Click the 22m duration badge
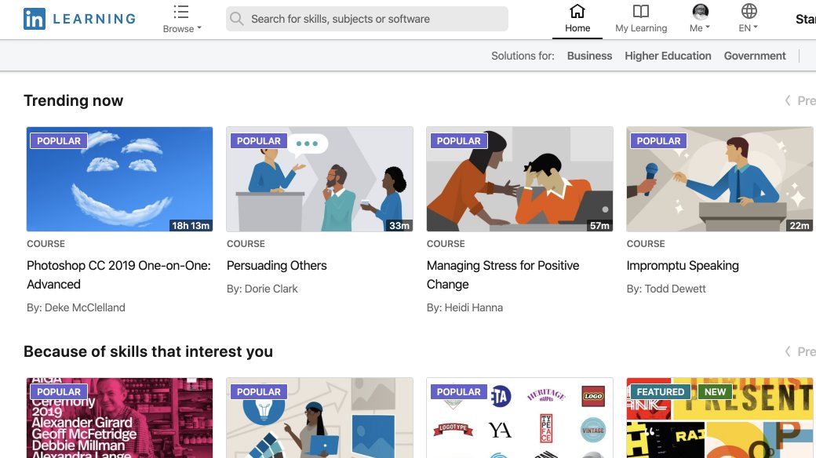Image resolution: width=816 pixels, height=458 pixels. [x=799, y=225]
